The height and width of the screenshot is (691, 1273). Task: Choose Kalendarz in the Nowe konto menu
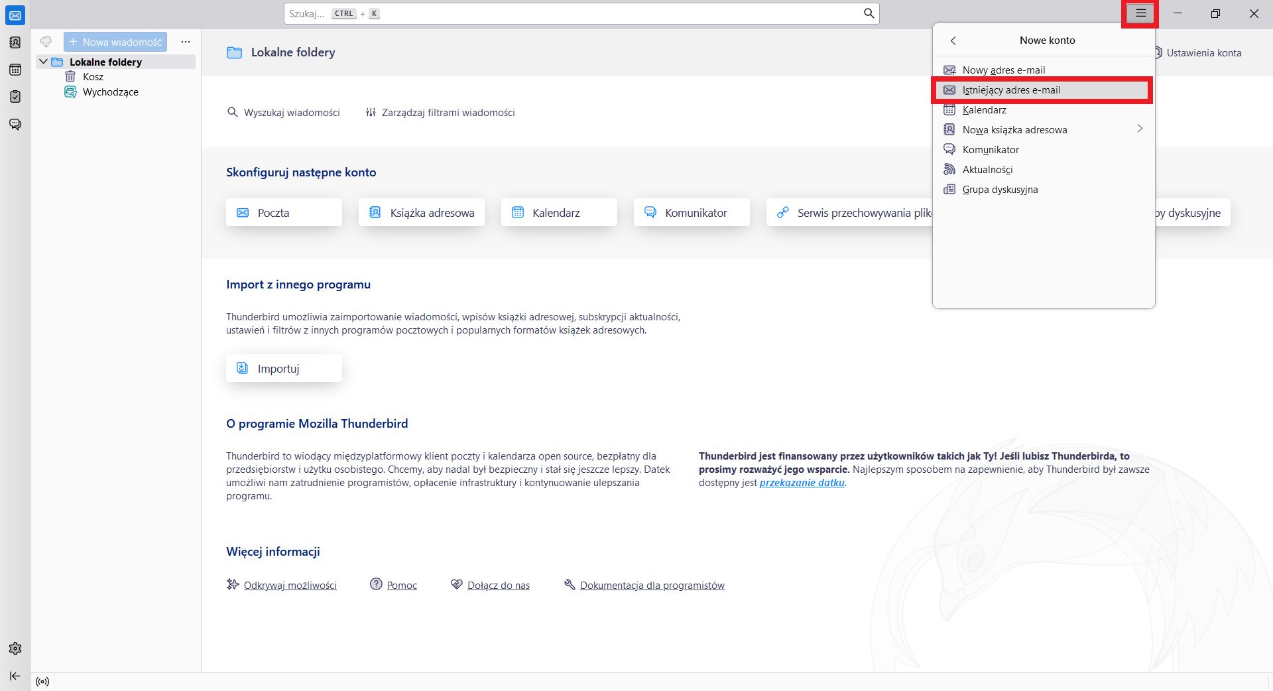[x=1044, y=110]
